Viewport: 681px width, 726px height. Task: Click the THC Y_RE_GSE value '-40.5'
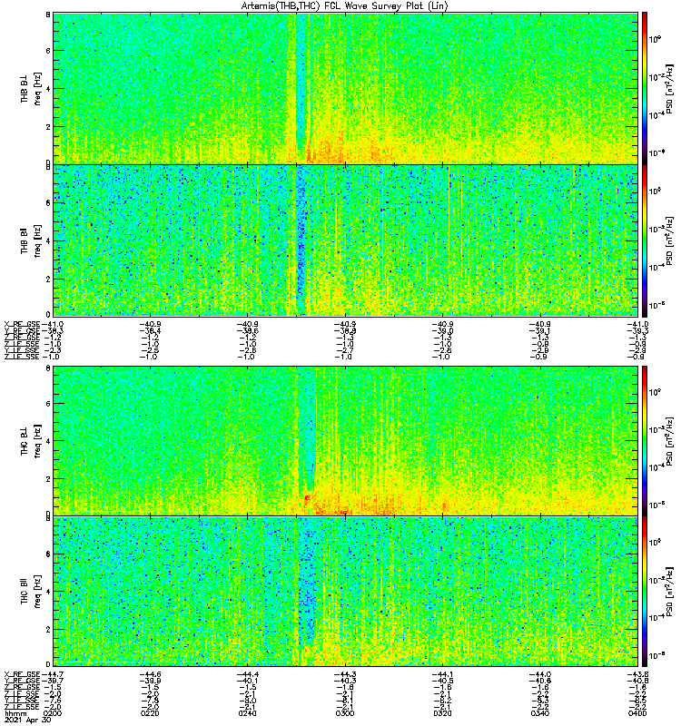442,681
